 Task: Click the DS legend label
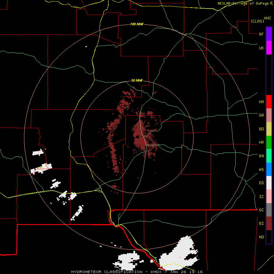(261, 183)
